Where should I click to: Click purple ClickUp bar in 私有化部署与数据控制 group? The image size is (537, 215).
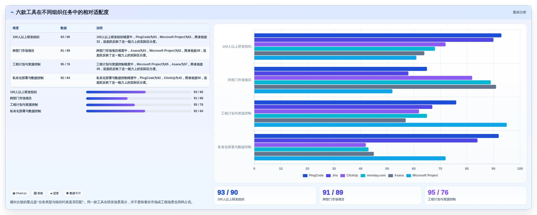pyautogui.click(x=310, y=145)
